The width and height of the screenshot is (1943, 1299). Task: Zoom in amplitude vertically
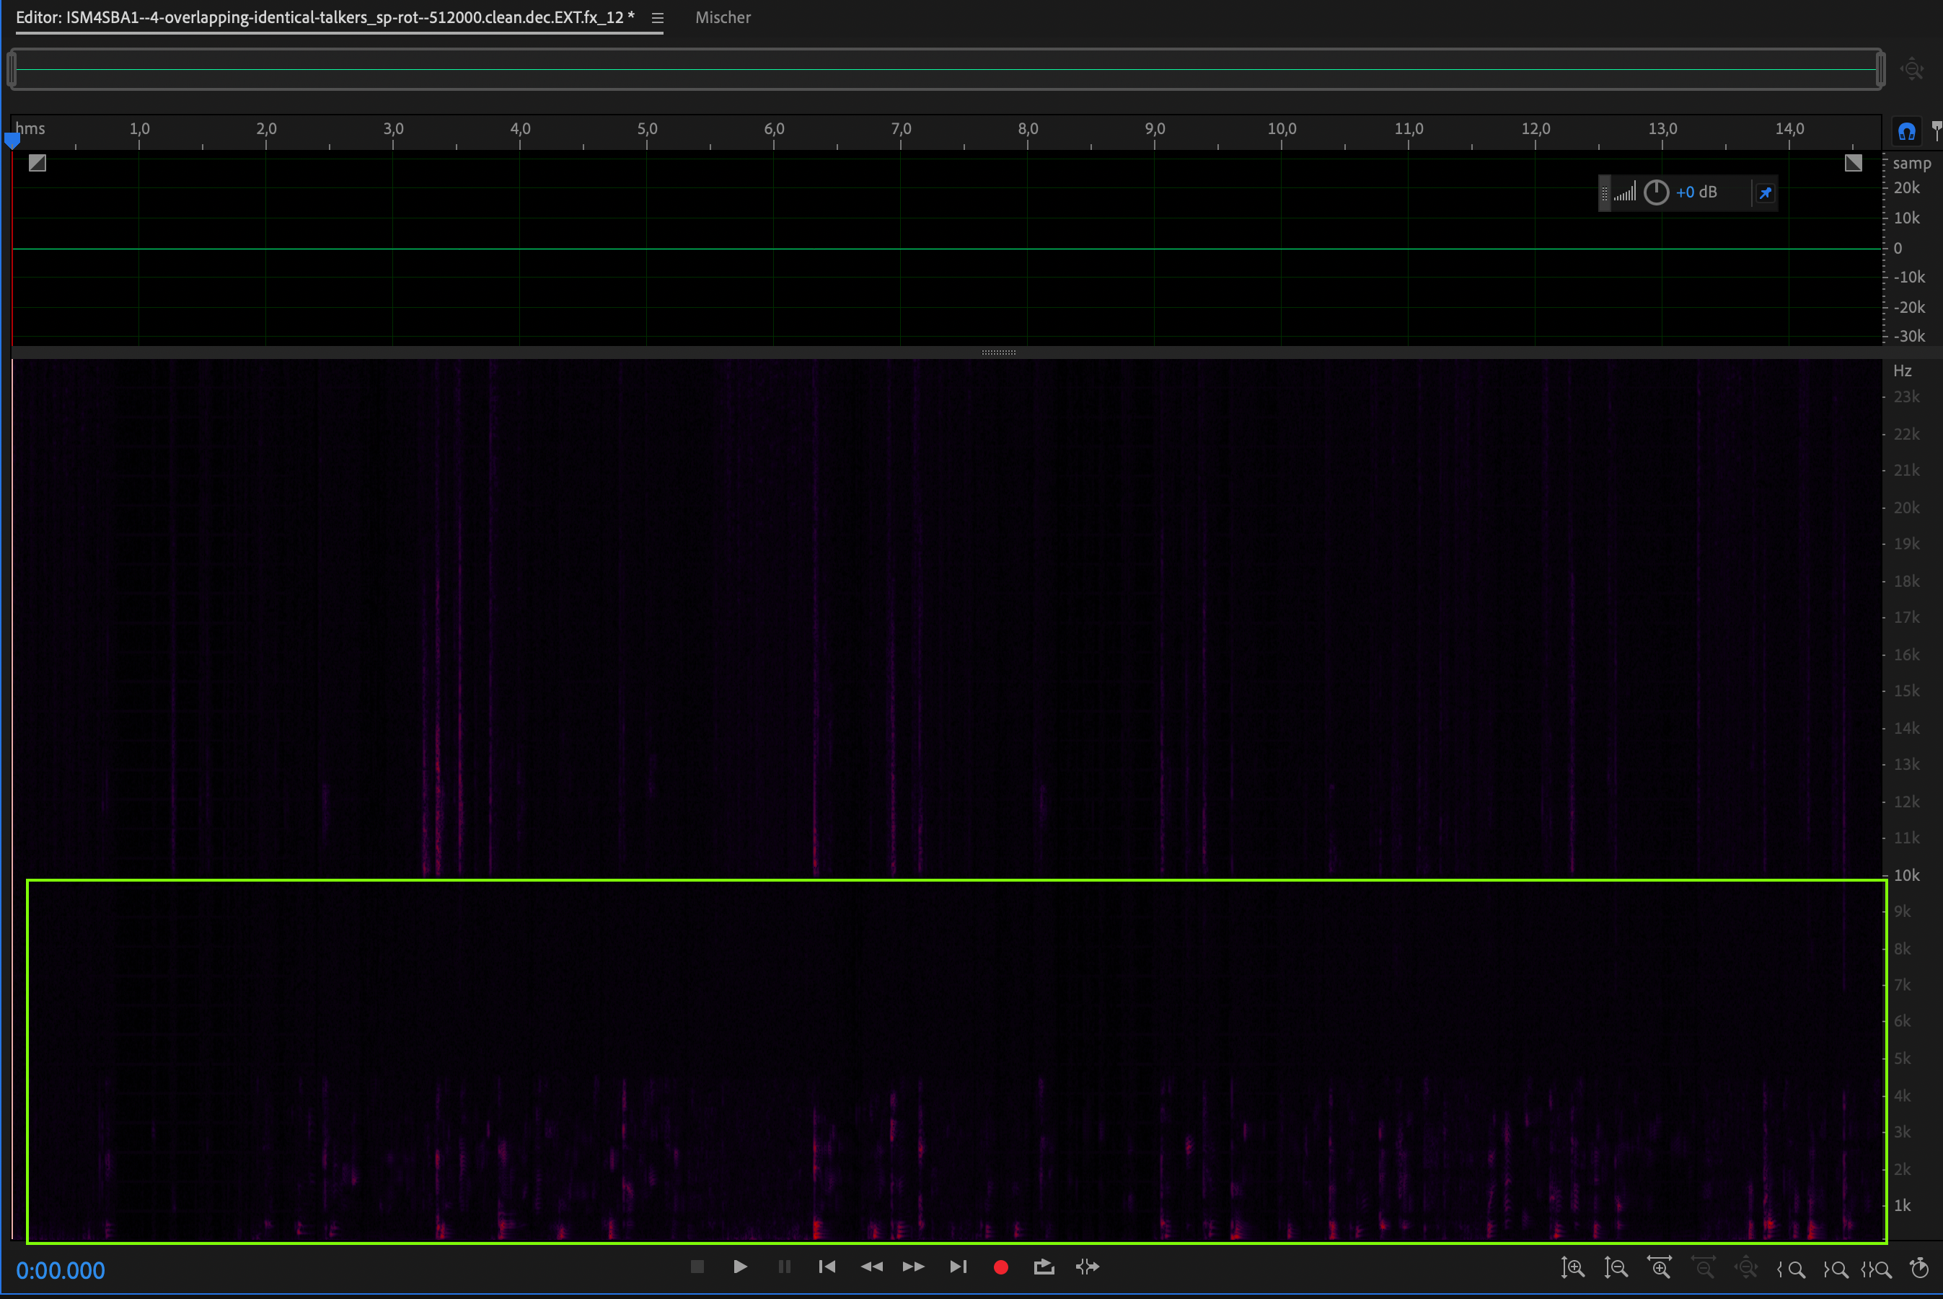1572,1267
